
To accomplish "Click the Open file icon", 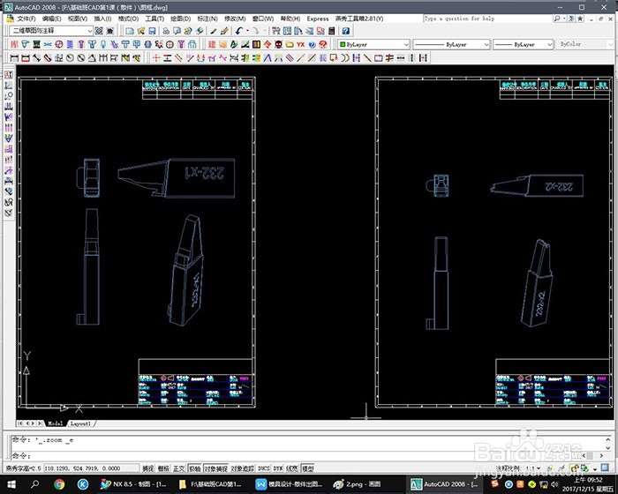I will pos(140,31).
